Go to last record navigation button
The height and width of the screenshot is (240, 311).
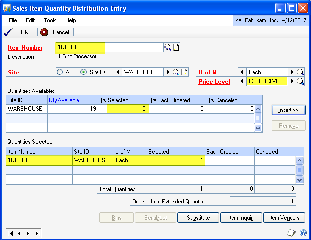click(x=37, y=234)
